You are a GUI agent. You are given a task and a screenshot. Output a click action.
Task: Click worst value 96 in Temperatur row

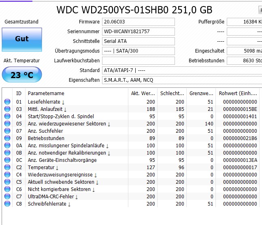(181, 167)
